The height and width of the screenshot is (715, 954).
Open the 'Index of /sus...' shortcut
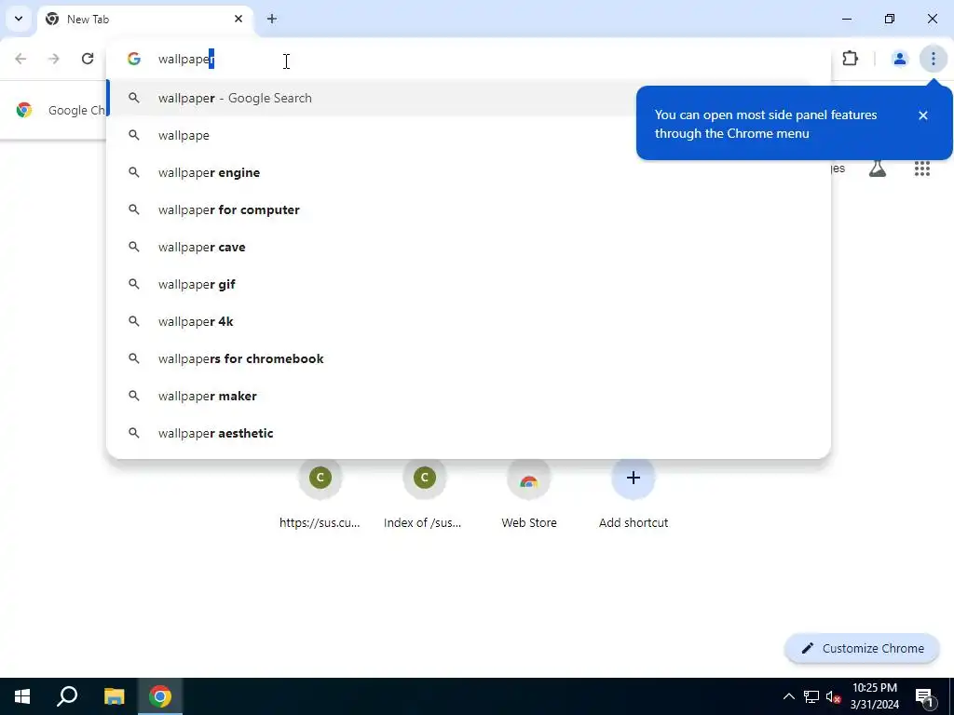point(424,495)
